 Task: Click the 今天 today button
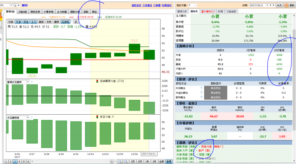pyautogui.click(x=279, y=5)
